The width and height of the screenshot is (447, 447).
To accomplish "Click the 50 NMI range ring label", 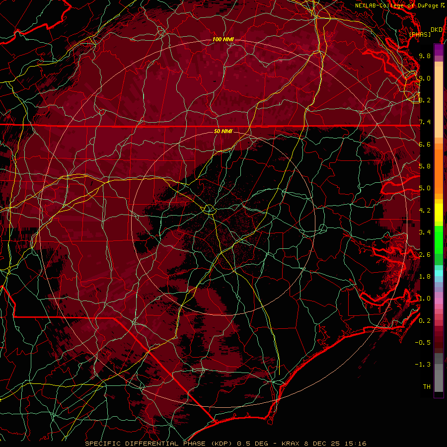I will [x=223, y=131].
